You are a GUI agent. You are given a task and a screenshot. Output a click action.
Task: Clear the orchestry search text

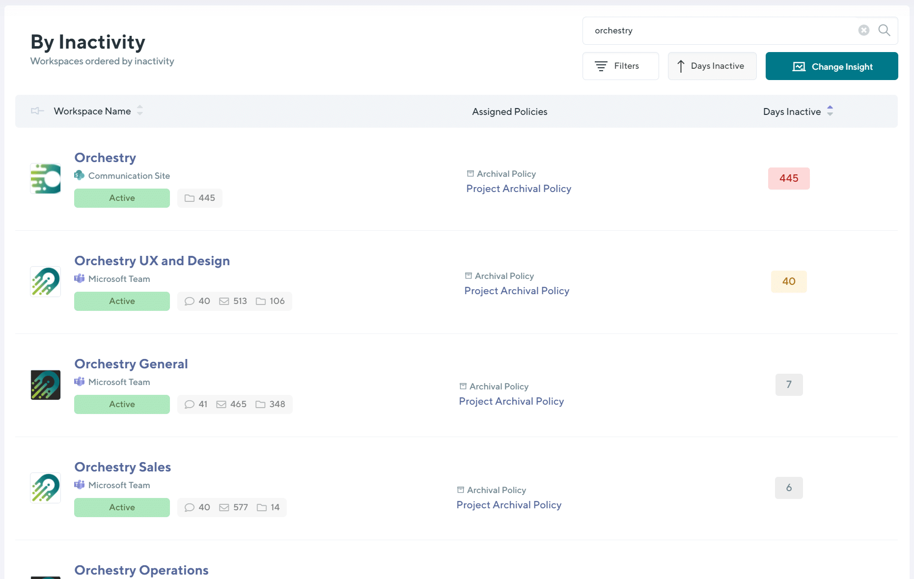863,30
